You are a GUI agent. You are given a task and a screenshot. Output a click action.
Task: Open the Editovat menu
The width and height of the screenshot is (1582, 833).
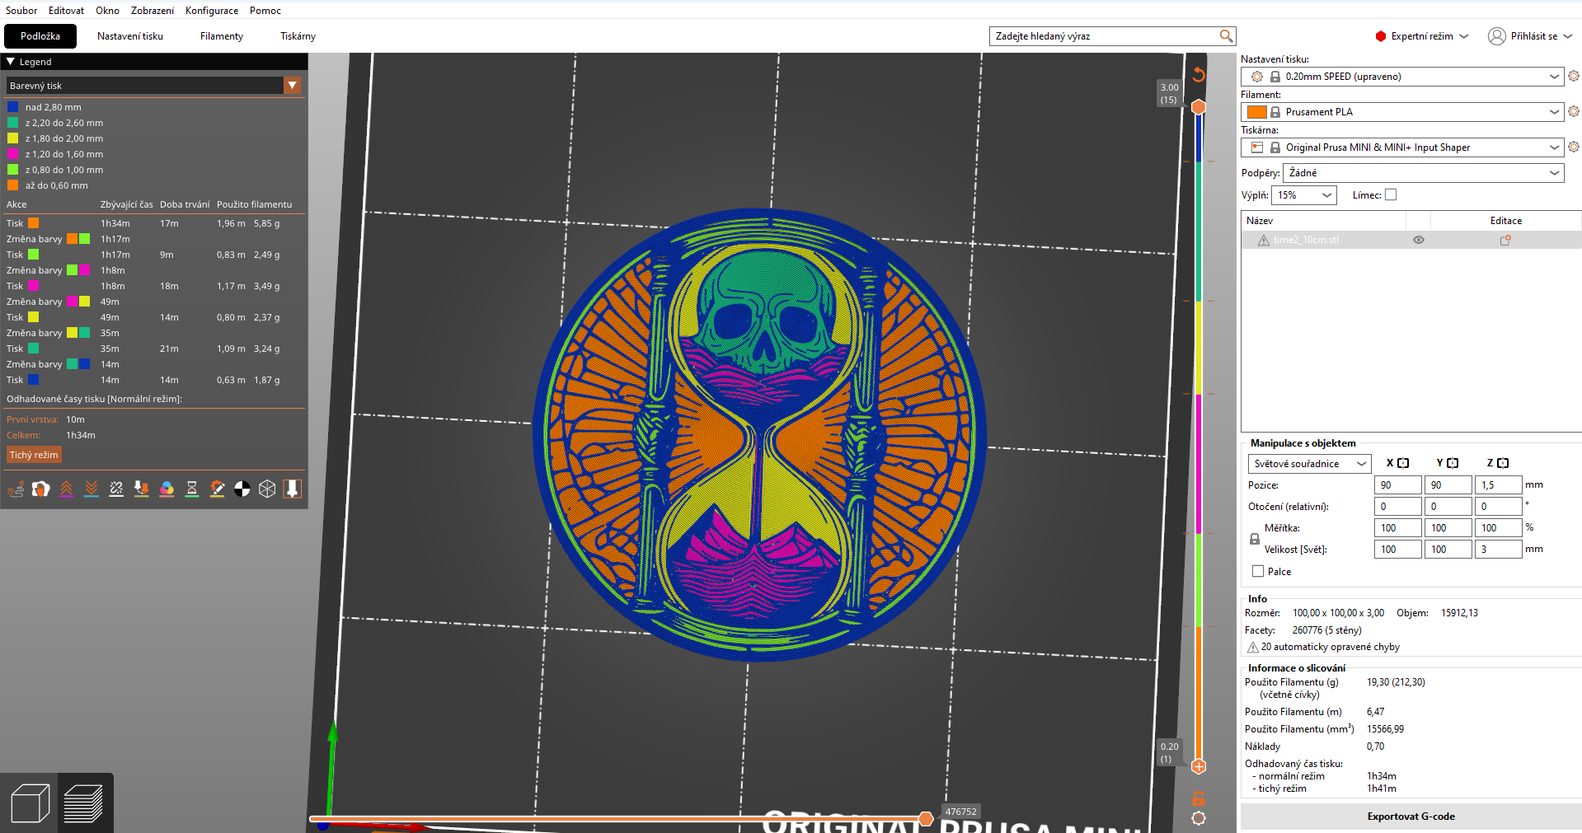[66, 11]
